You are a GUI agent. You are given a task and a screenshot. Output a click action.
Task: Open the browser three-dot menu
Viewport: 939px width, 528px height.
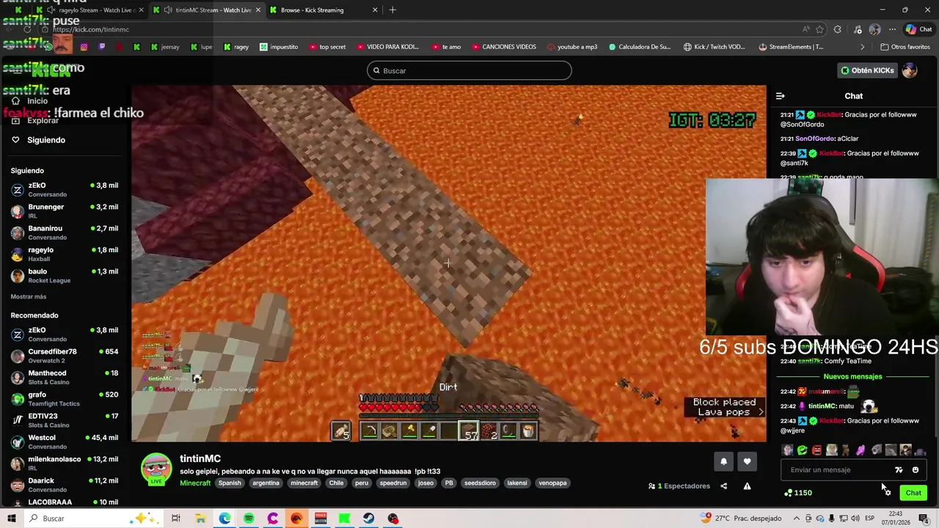point(892,29)
